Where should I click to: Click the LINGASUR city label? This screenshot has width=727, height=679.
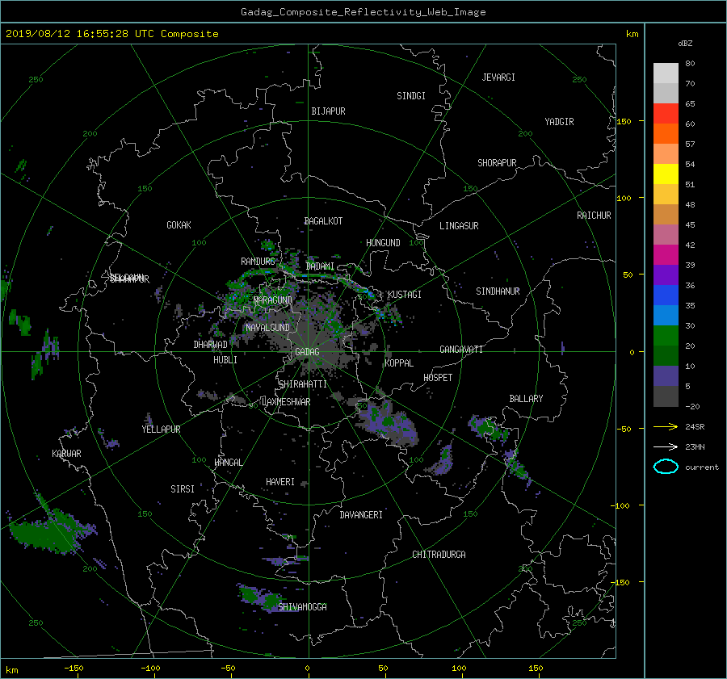(x=459, y=226)
